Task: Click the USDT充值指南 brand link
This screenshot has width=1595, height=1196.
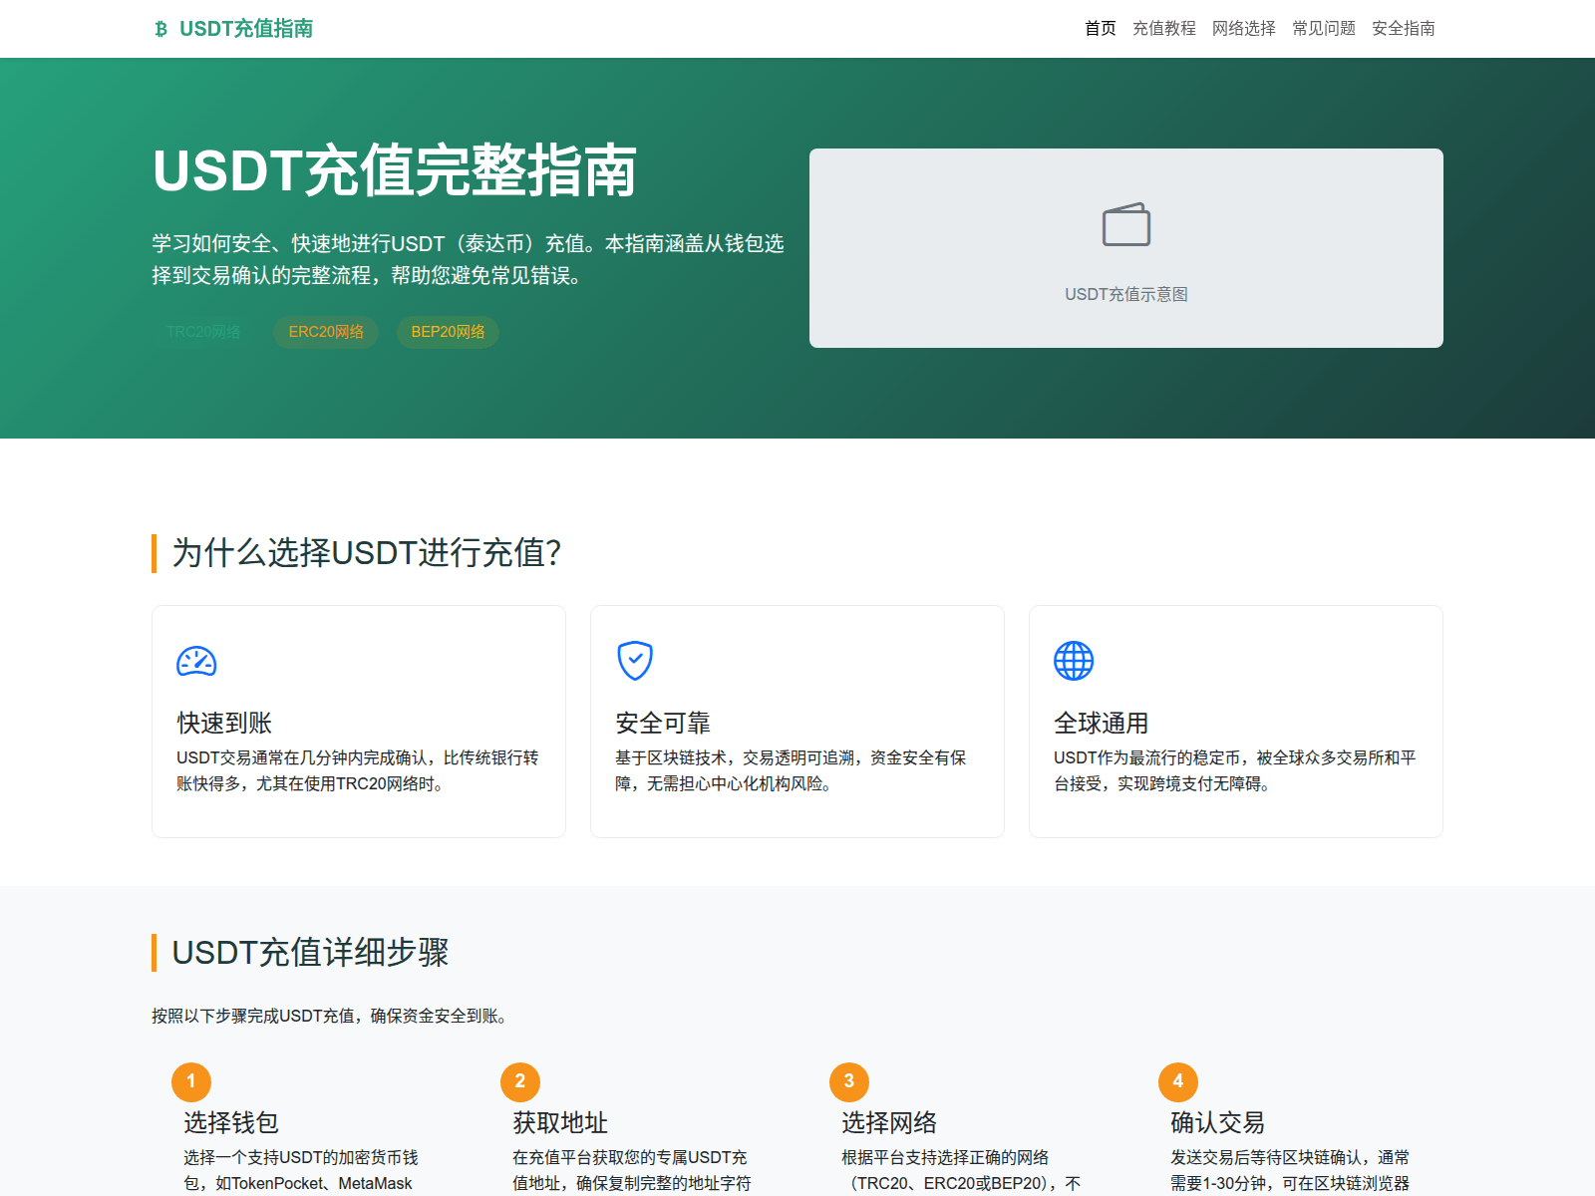Action: [x=245, y=29]
